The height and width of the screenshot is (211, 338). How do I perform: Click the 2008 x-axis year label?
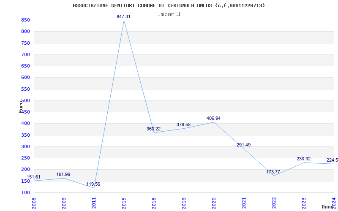tap(34, 203)
